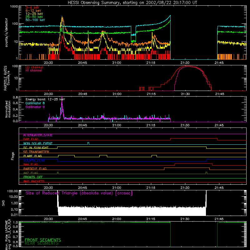Click the 'FRONT SEGMENTS' legend text
The height and width of the screenshot is (250, 250).
[x=43, y=240]
